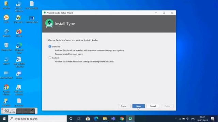
Task: Open the clock showing 16:12
Action: (202, 119)
